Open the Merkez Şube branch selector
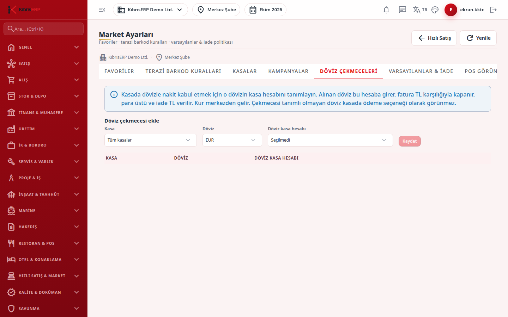The height and width of the screenshot is (317, 508). (x=216, y=10)
